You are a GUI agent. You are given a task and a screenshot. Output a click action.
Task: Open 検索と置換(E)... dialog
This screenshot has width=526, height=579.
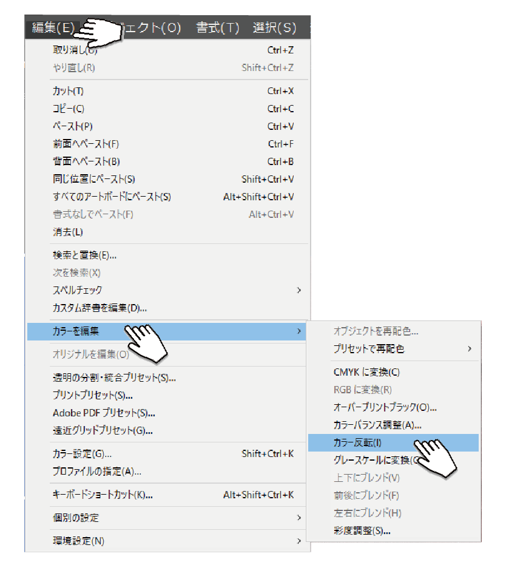click(x=84, y=255)
